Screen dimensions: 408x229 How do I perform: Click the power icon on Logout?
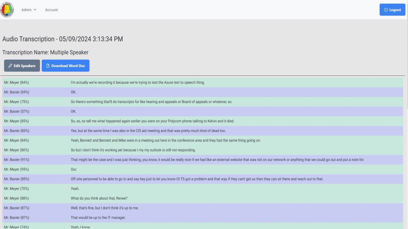pyautogui.click(x=386, y=10)
